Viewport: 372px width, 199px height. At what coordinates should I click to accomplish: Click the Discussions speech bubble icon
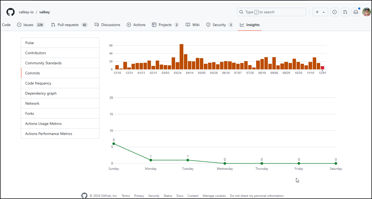97,25
